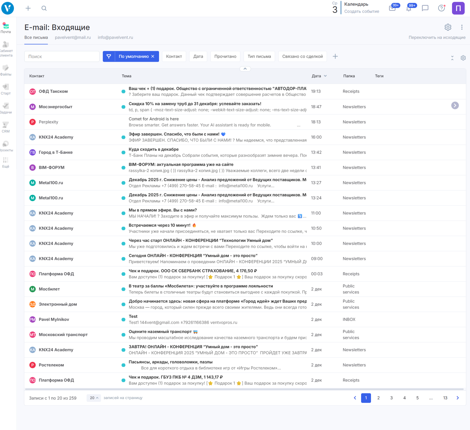Open the help question mark icon

(441, 8)
